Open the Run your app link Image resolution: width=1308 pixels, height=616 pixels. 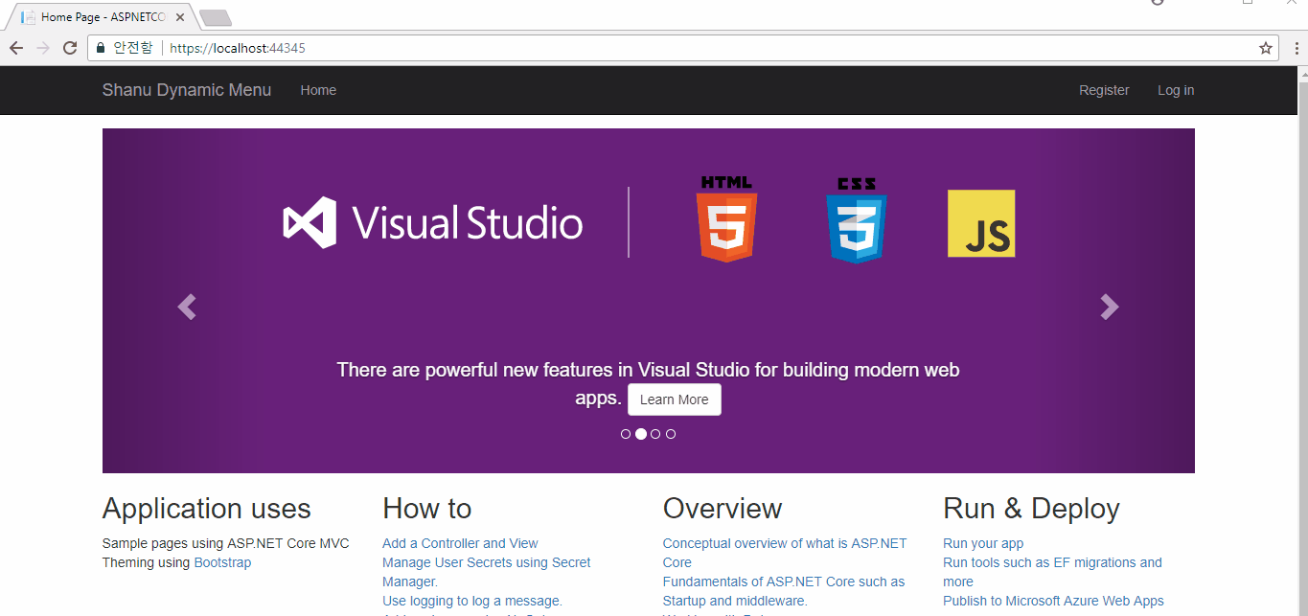click(x=983, y=543)
